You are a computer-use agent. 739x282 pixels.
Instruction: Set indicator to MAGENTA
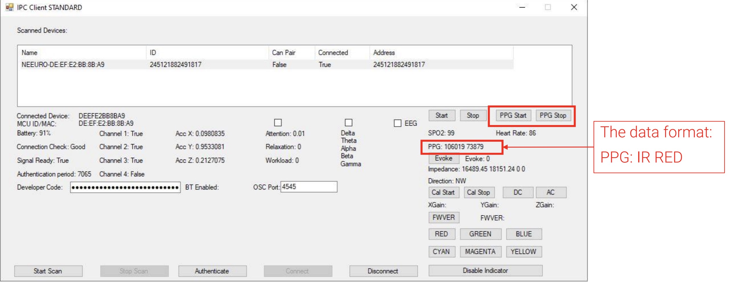coord(481,251)
